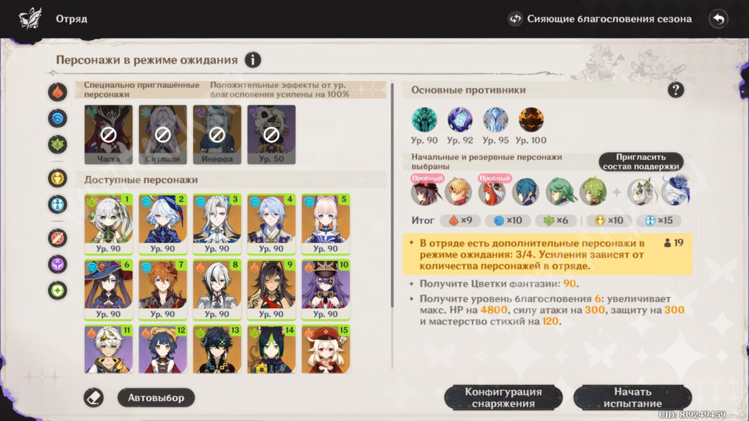Filter characters by Cryo element icon
The height and width of the screenshot is (421, 749).
[58, 205]
